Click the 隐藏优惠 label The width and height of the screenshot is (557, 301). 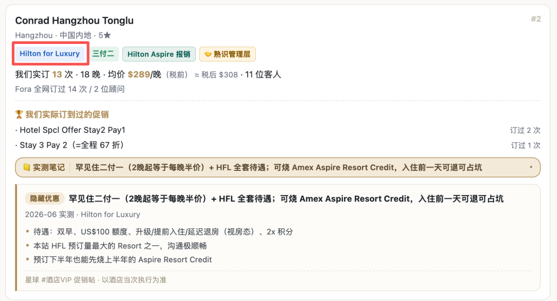(44, 199)
